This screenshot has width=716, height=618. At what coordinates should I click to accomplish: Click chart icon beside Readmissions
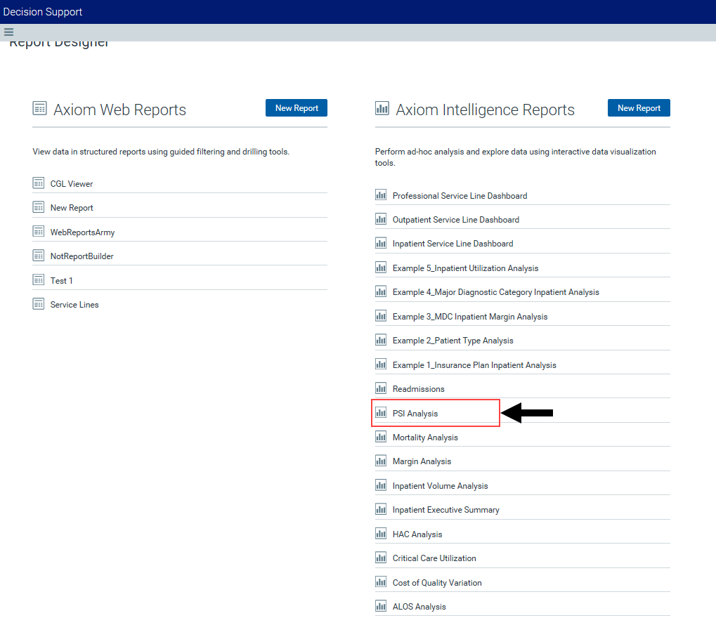(x=381, y=388)
